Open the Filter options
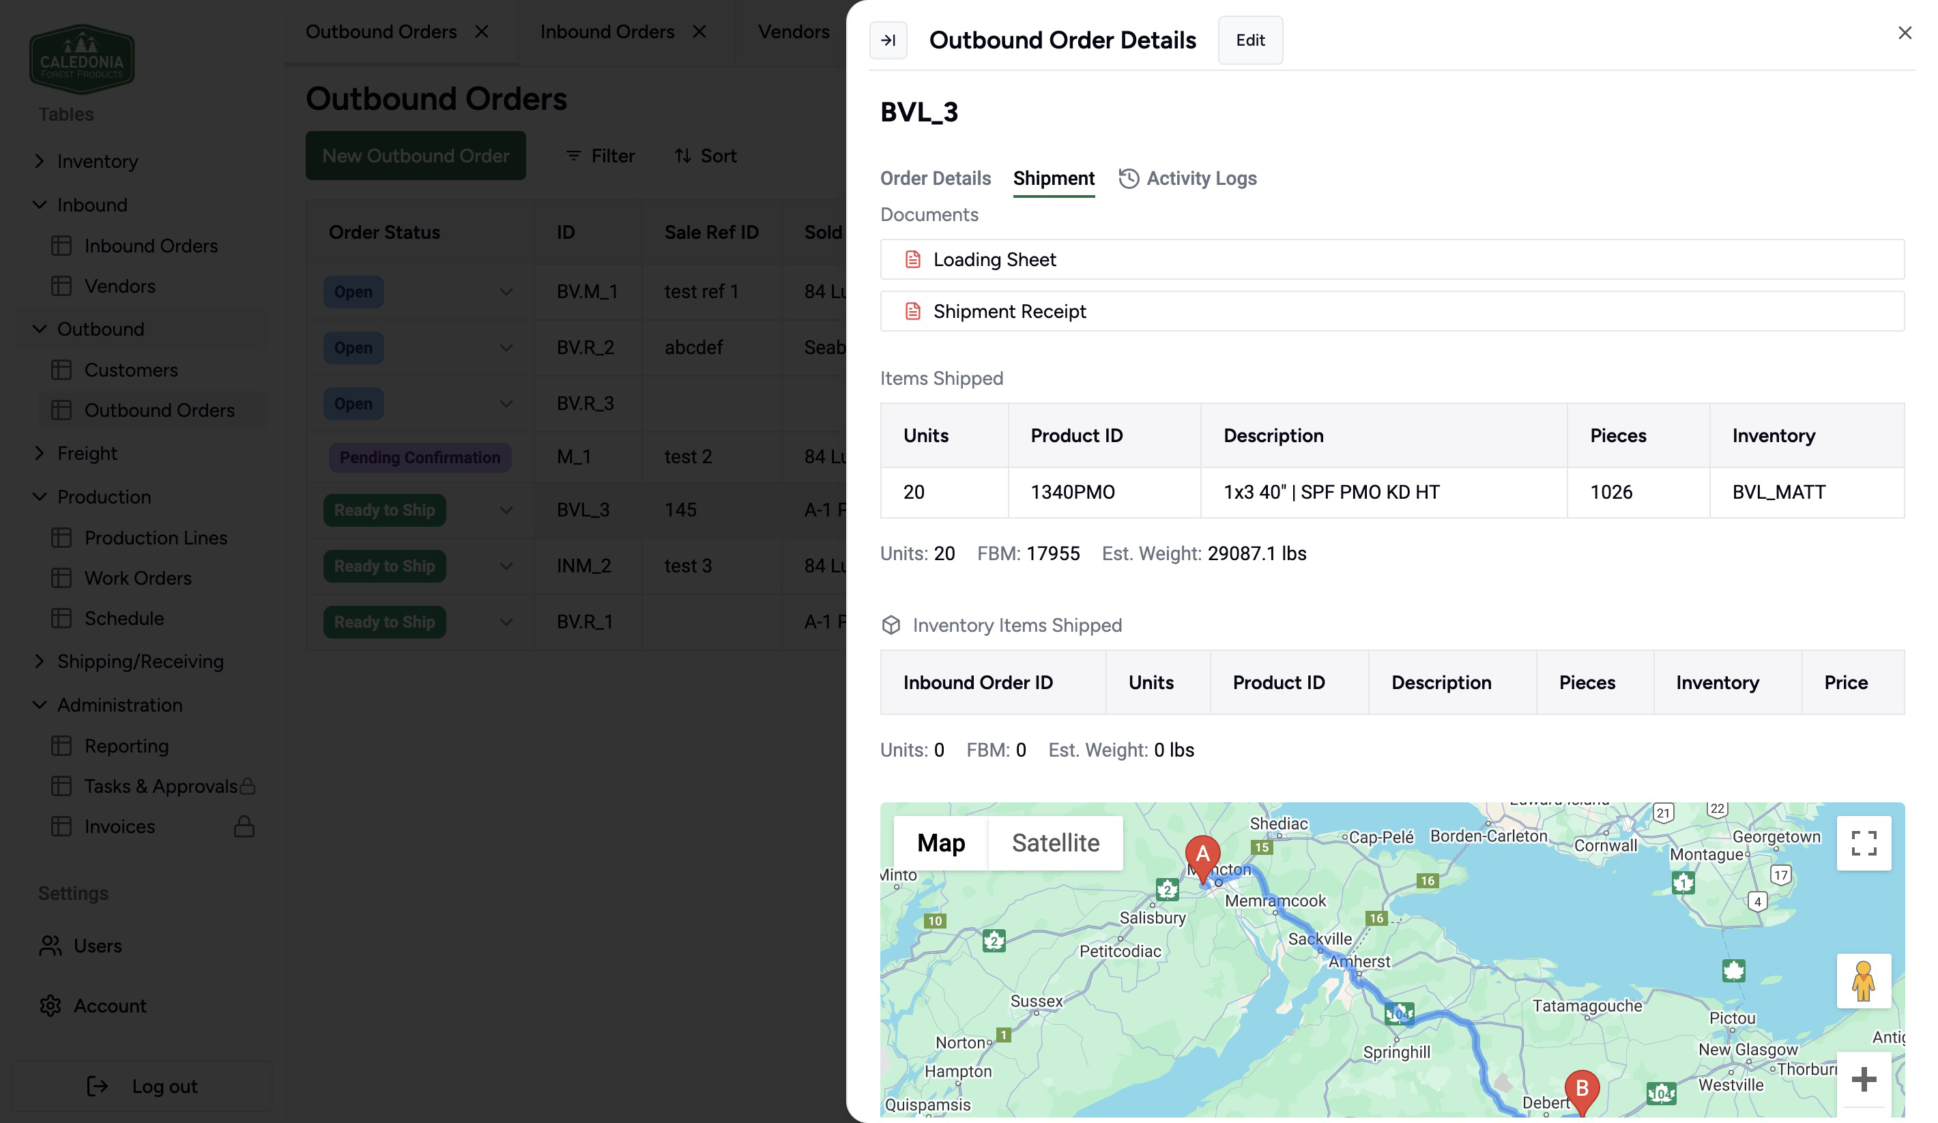1938x1123 pixels. pos(600,156)
